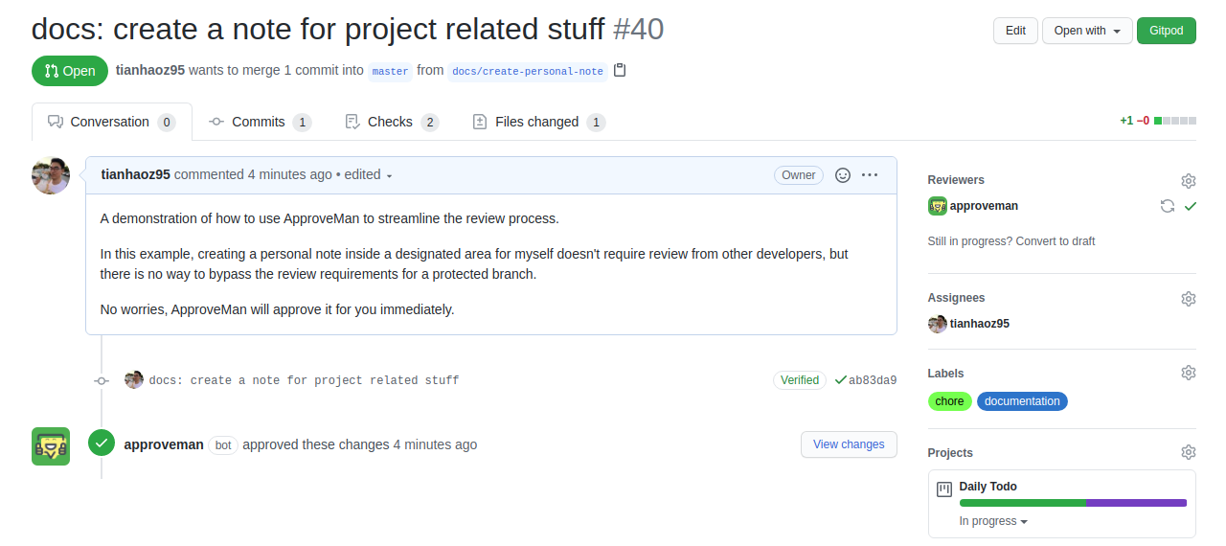
Task: Open the commit message link in the timeline
Action: coord(304,380)
